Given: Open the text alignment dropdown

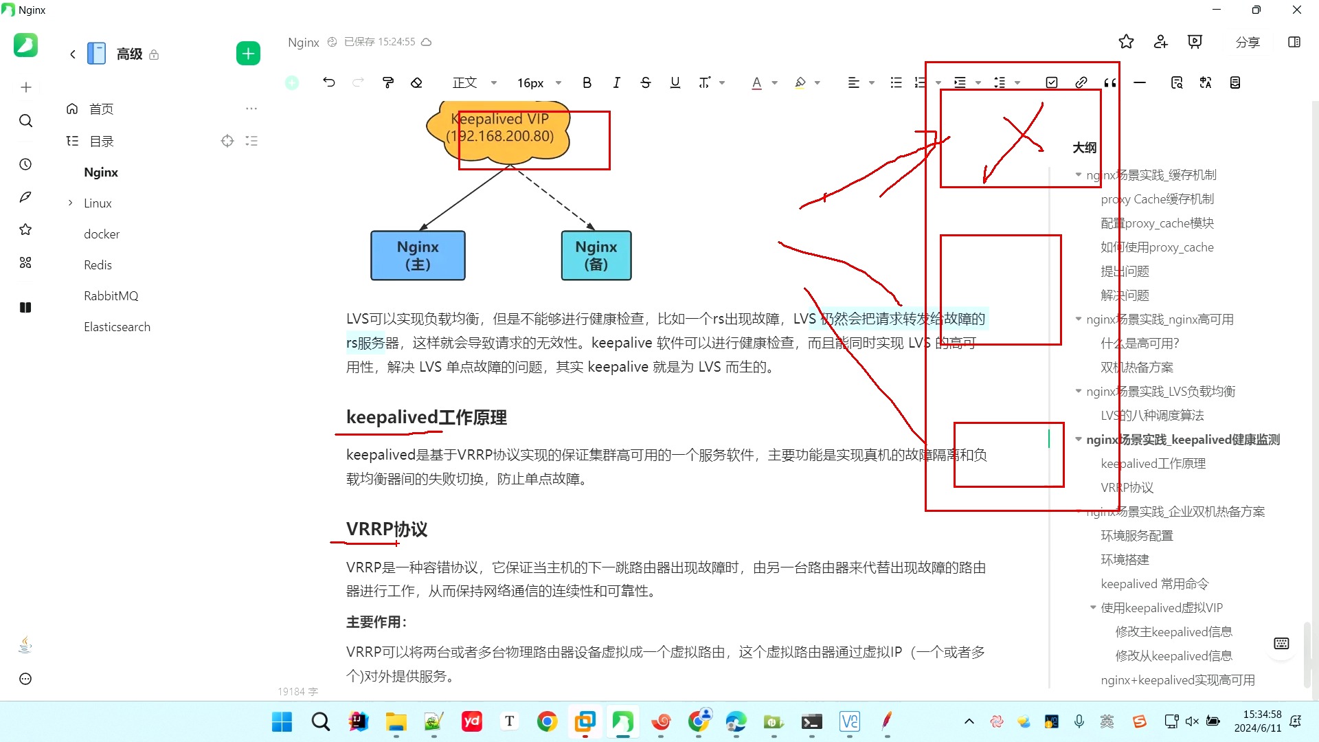Looking at the screenshot, I should point(861,82).
